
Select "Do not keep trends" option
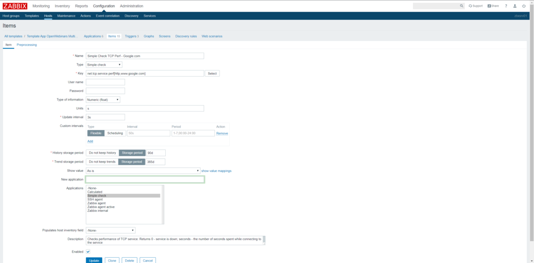pyautogui.click(x=102, y=161)
